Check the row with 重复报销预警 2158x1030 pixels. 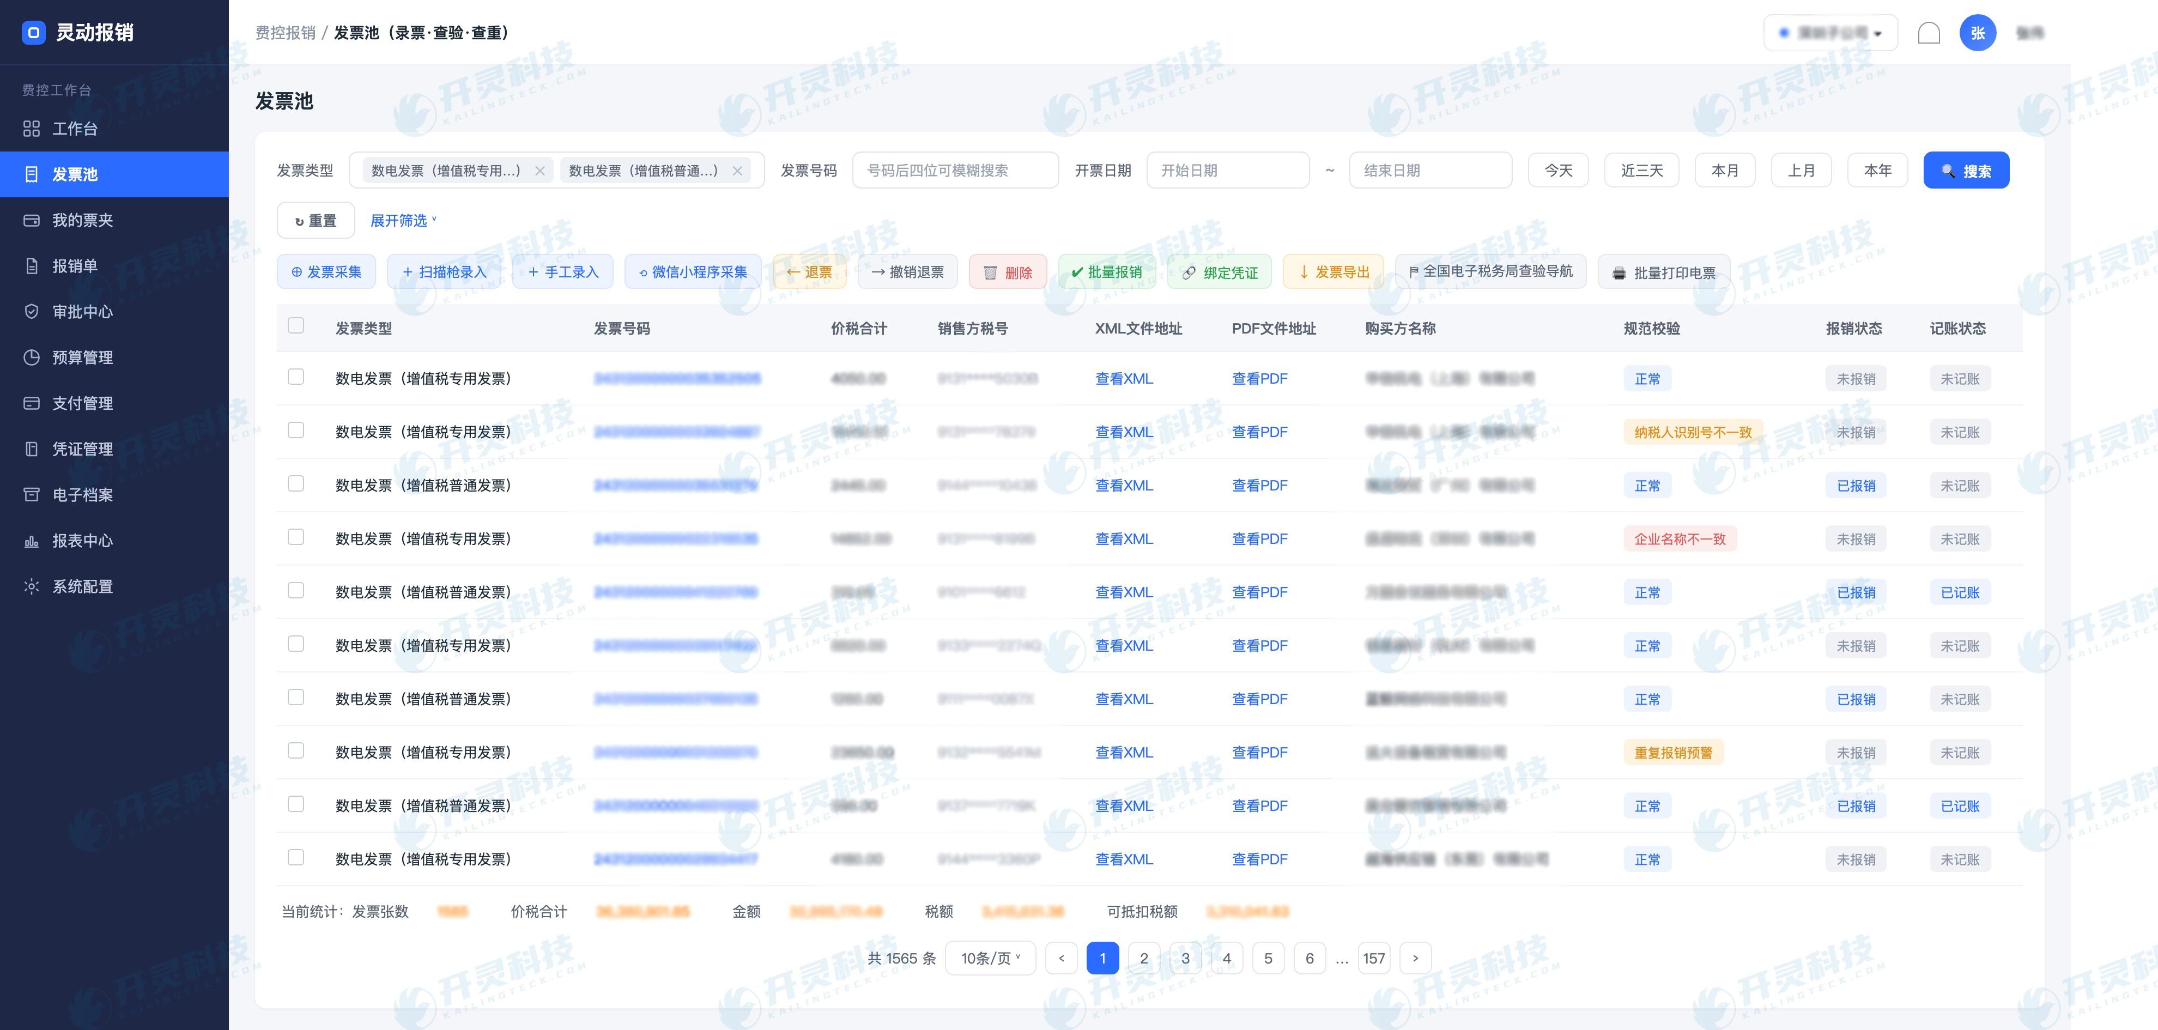click(296, 750)
